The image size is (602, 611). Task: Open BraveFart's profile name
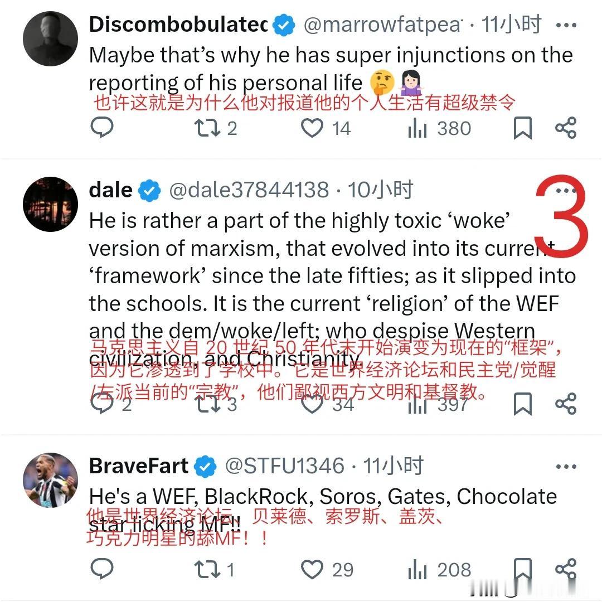click(x=139, y=466)
